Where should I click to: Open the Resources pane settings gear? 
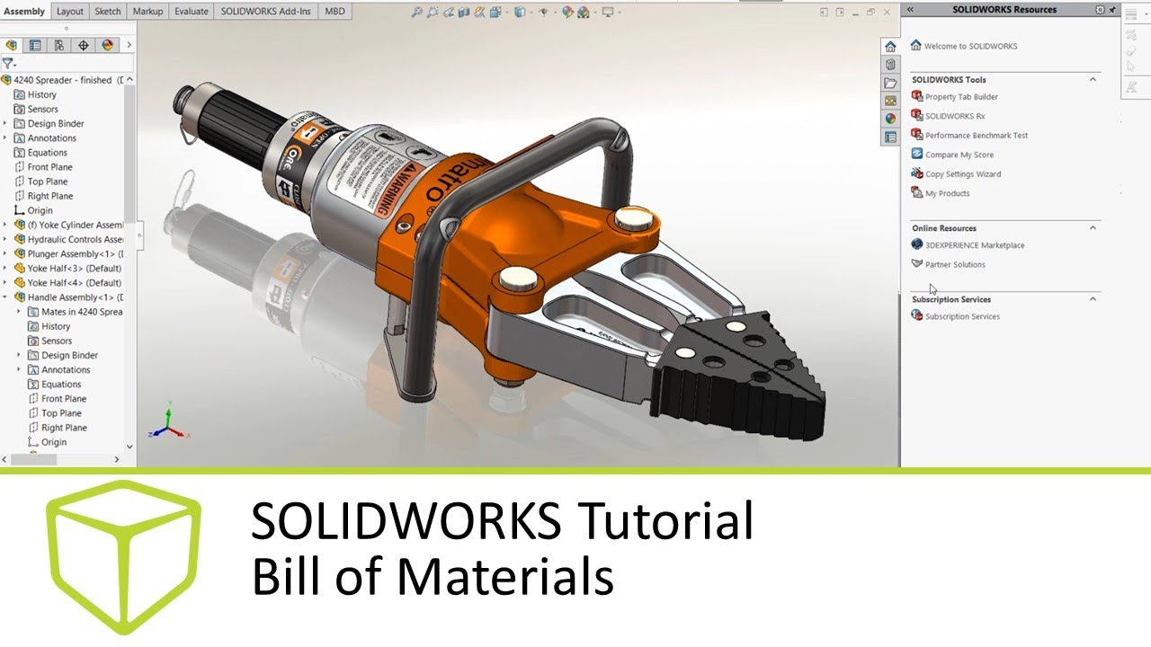[1100, 9]
